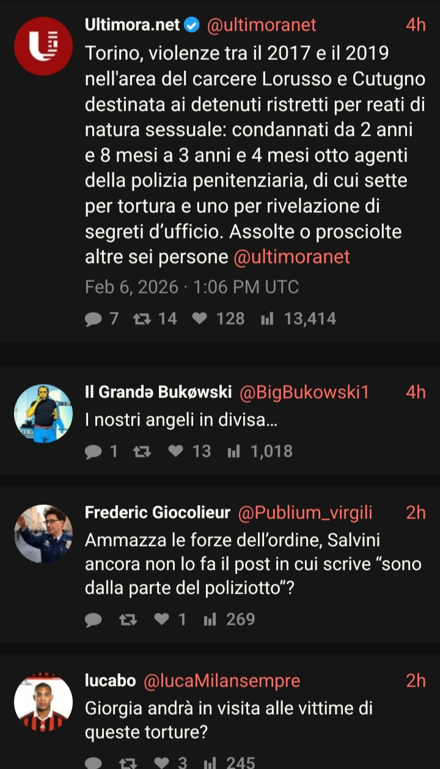This screenshot has height=769, width=440.
Task: Open the Feb 6, 2026 timestamp link
Action: (132, 287)
